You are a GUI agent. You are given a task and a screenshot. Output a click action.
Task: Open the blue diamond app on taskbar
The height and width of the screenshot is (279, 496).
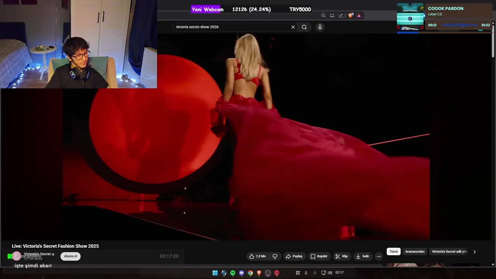click(224, 273)
